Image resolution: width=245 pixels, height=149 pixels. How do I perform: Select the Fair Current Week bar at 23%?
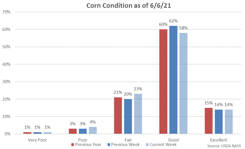tap(138, 114)
